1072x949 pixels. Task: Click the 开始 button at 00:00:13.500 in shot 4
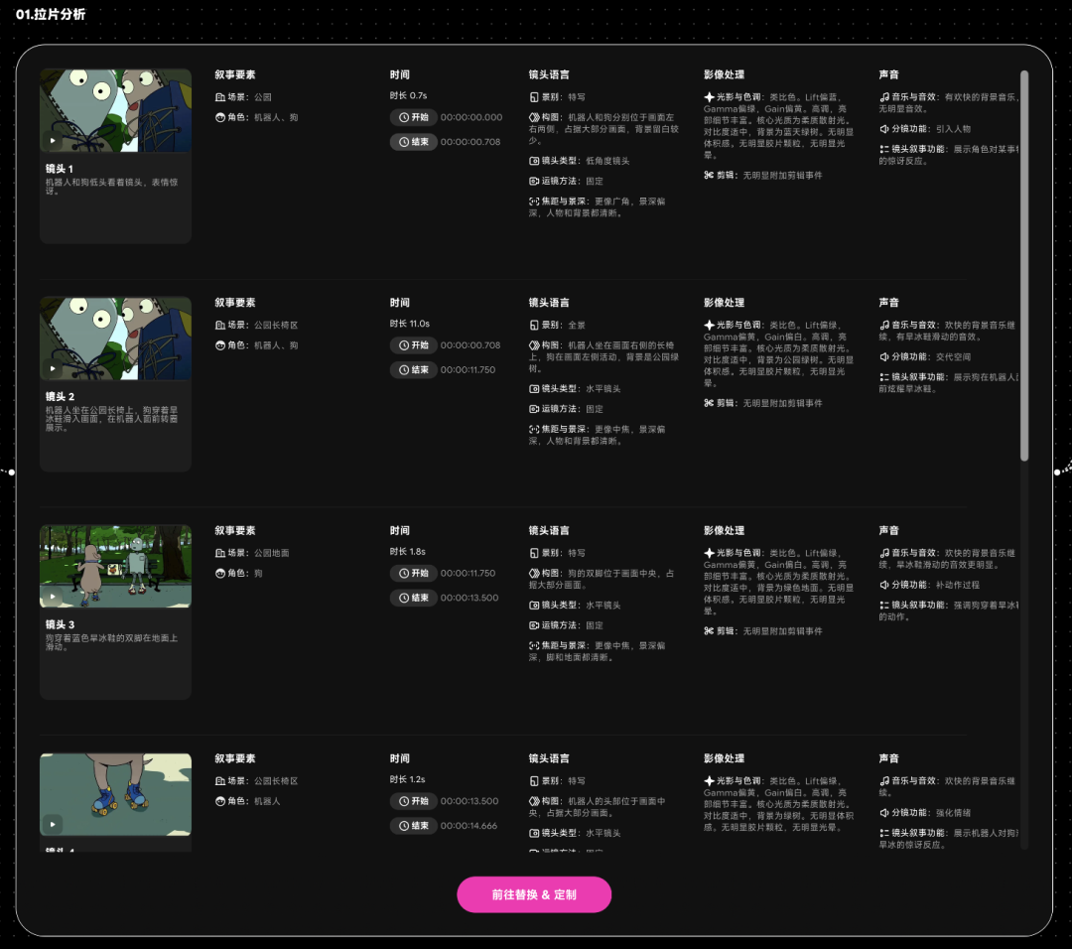click(x=414, y=801)
